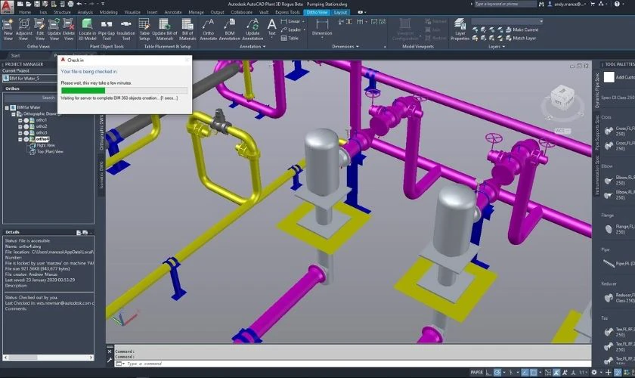
Task: Start the BOM Annotation tool
Action: [230, 29]
